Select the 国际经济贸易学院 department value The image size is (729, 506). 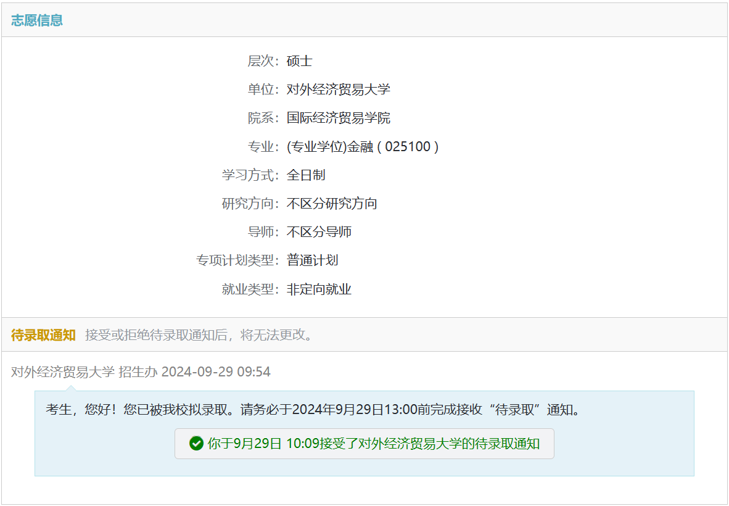338,118
